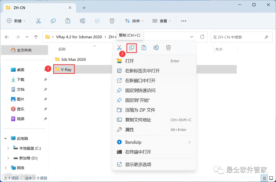Choose 压缩为 ZIP 文件

154,110
